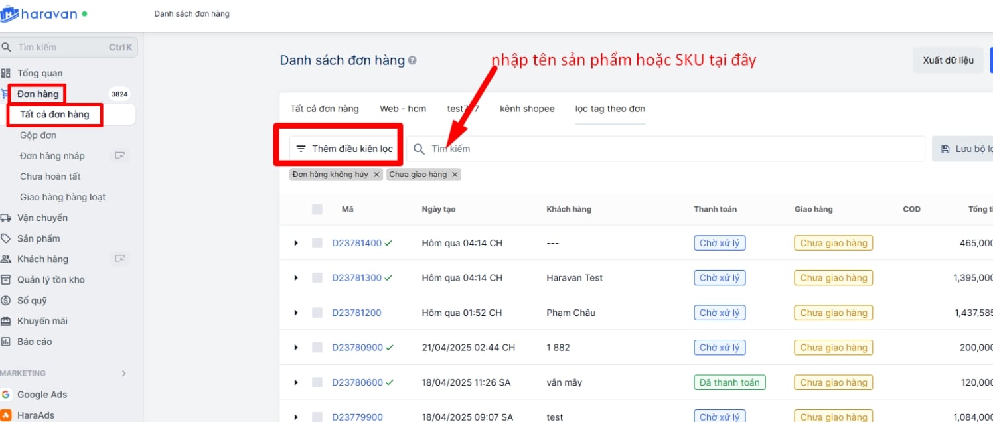
Task: Click the Haravan logo icon
Action: (x=9, y=14)
